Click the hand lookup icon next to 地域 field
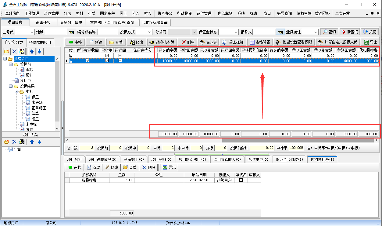Image resolution: width=382 pixels, height=226 pixels. click(71, 32)
